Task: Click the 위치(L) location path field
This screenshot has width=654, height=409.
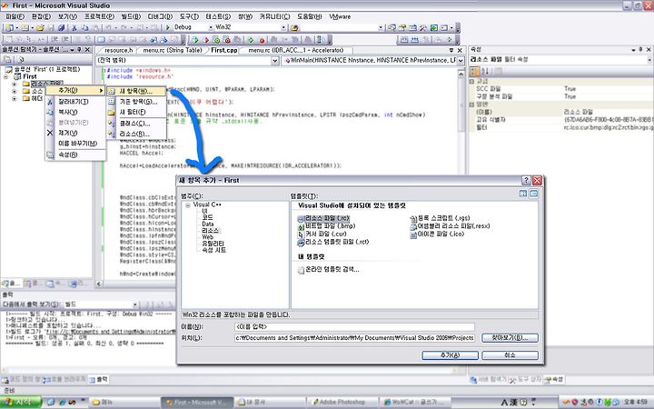Action: click(x=354, y=337)
